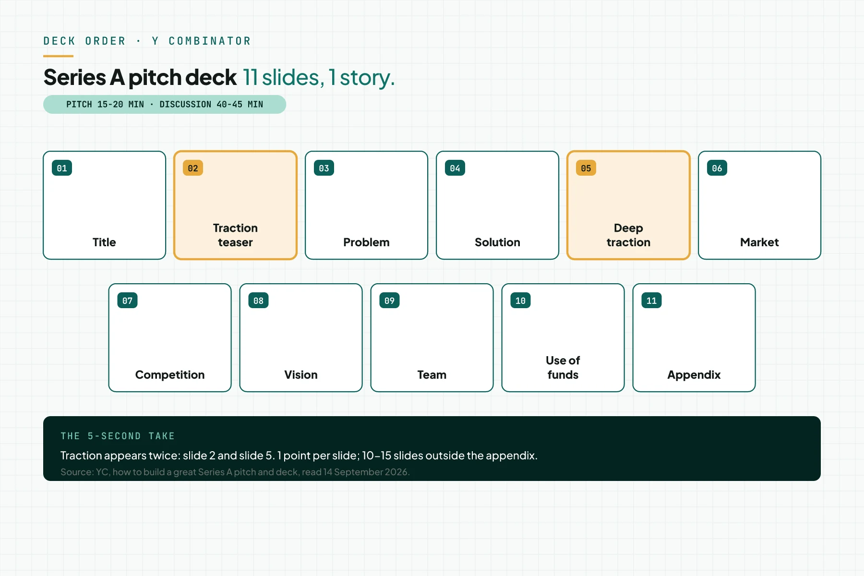Select the Use of funds card
864x576 pixels.
tap(563, 338)
